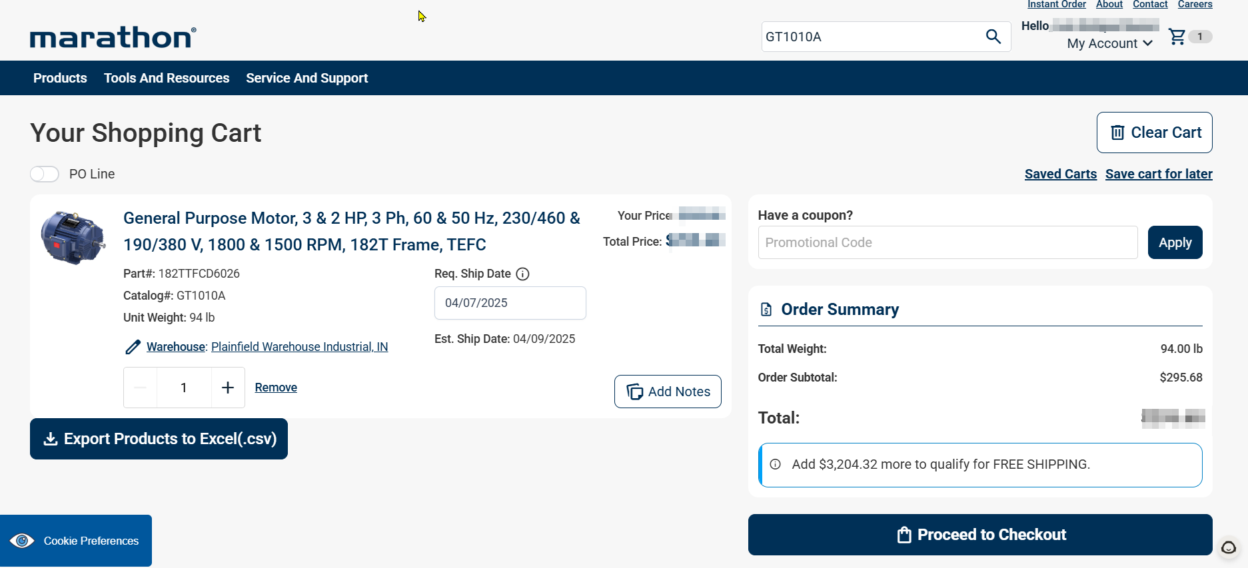Increase quantity with the plus icon
Image resolution: width=1248 pixels, height=568 pixels.
point(228,388)
